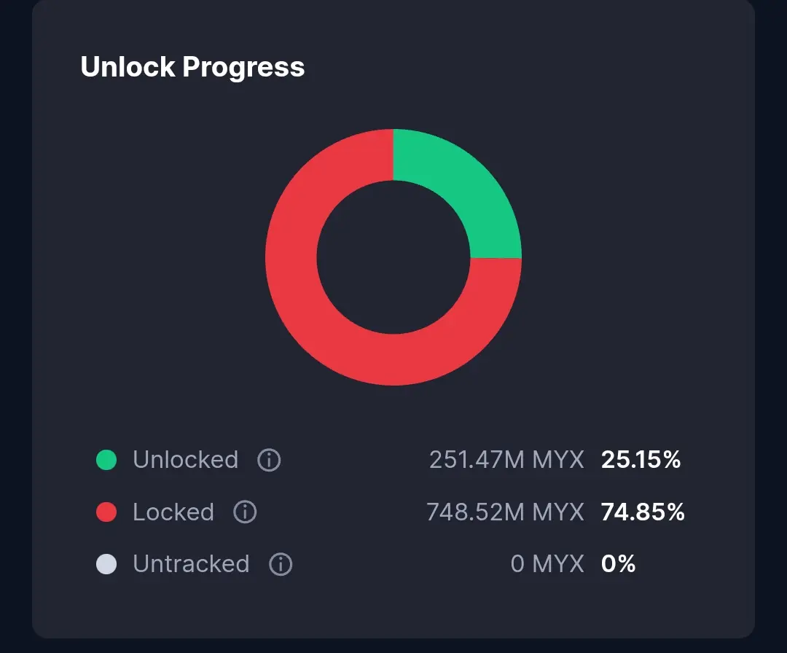Click the Locked legend label
This screenshot has height=653, width=787.
point(173,512)
